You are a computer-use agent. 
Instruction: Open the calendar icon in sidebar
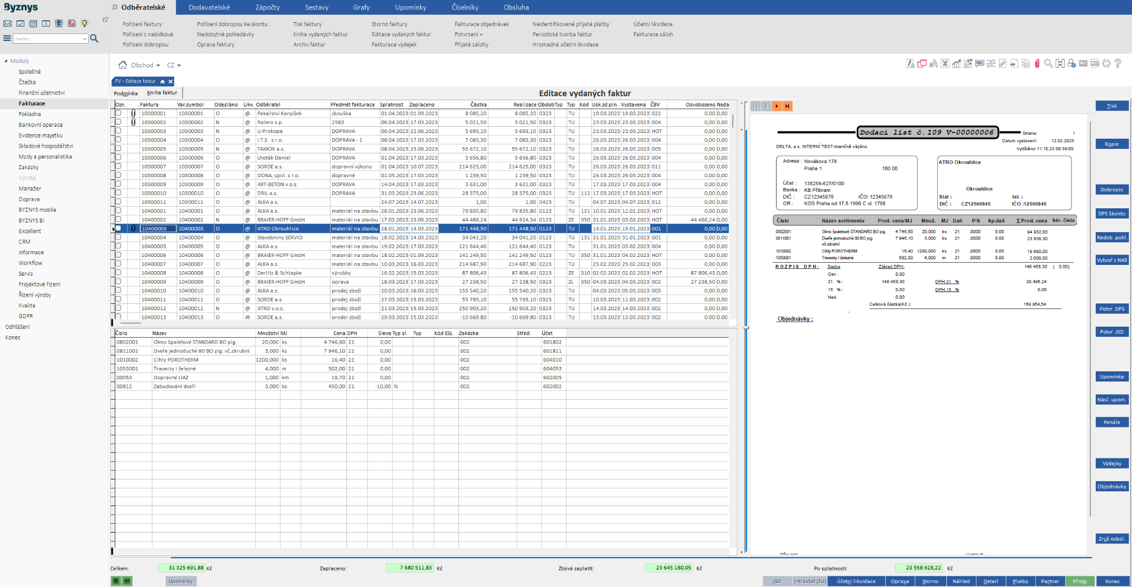[x=33, y=23]
